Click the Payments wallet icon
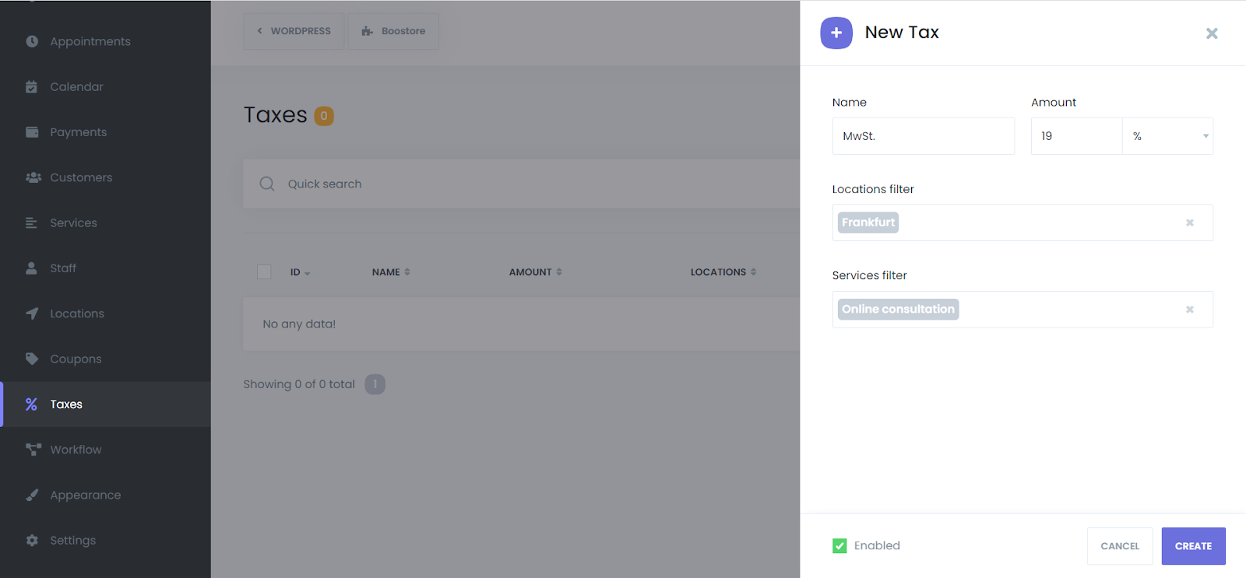The height and width of the screenshot is (578, 1246). (x=32, y=132)
